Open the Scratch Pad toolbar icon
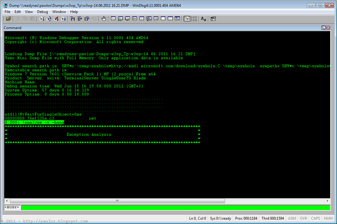Screen dimensions: 337x224 click(163, 19)
